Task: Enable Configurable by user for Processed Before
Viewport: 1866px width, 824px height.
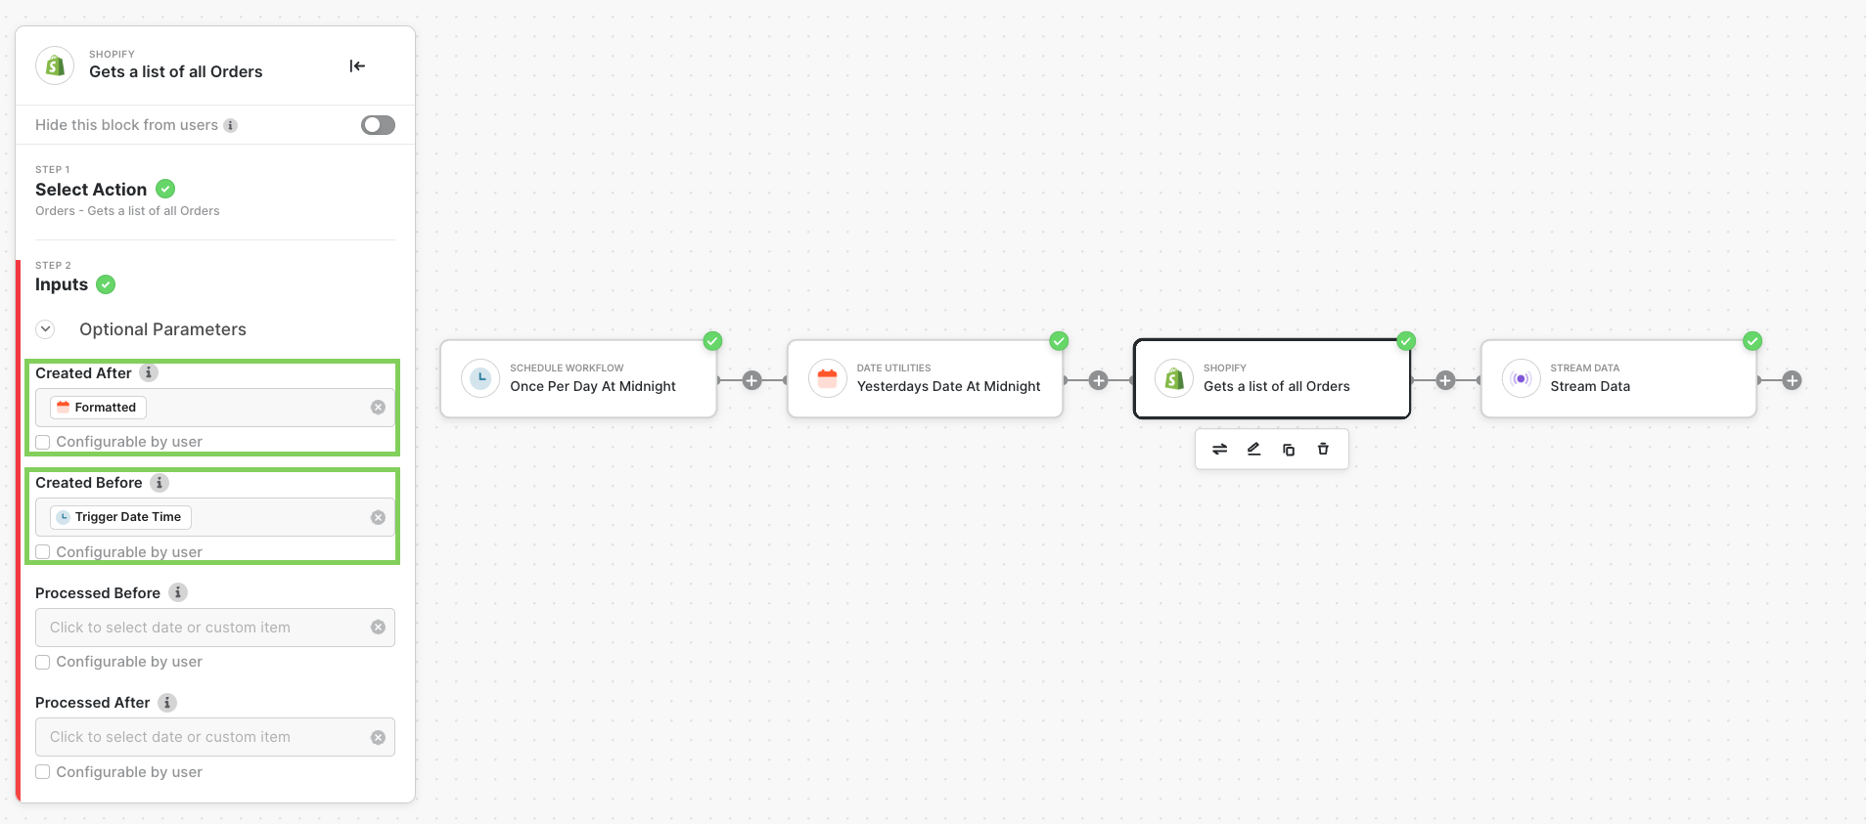Action: point(43,663)
